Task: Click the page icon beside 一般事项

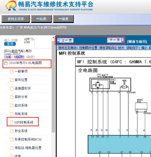Action: click(12, 71)
